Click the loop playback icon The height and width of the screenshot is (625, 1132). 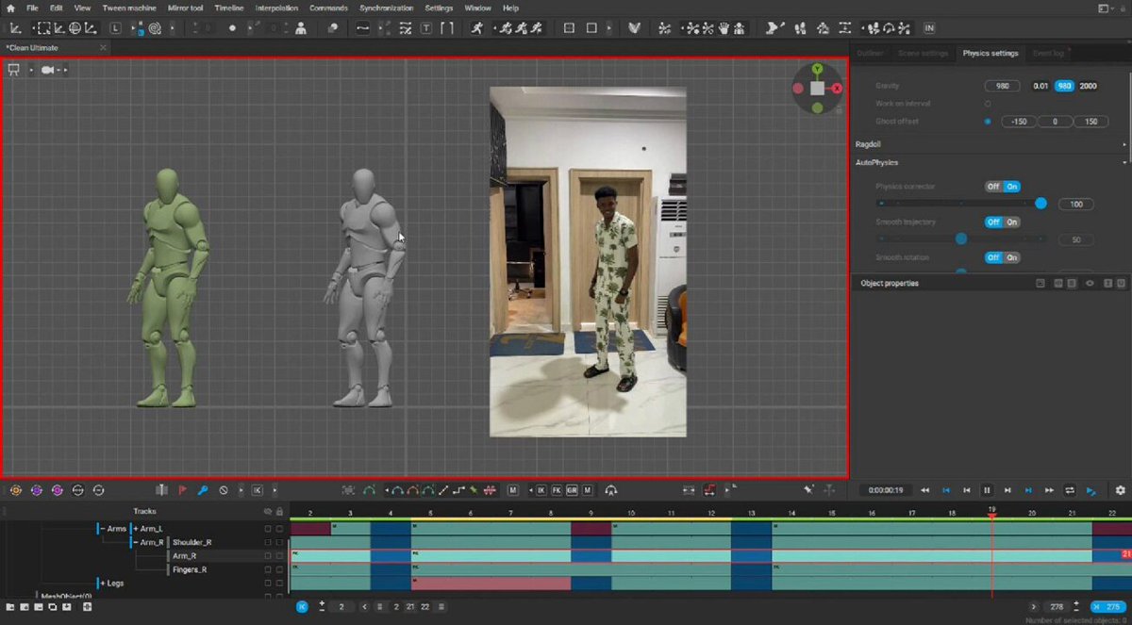coord(1070,490)
